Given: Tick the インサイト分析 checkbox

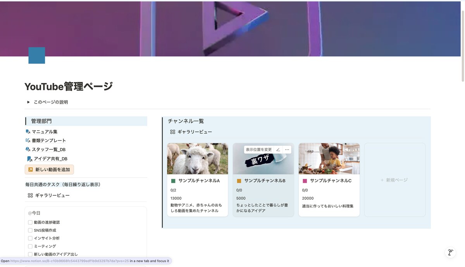Looking at the screenshot, I should pyautogui.click(x=30, y=238).
